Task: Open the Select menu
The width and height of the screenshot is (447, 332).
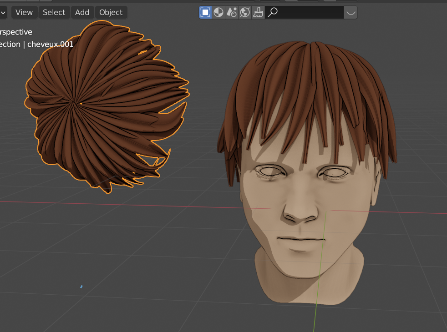Action: [x=54, y=12]
